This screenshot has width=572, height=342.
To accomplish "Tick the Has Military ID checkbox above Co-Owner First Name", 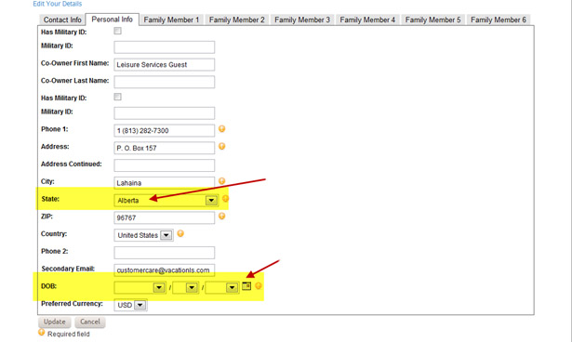I will 117,31.
